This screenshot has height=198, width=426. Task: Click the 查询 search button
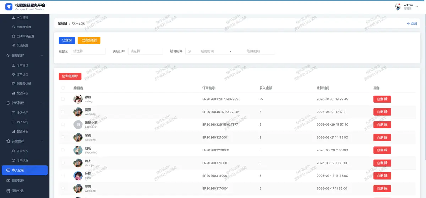point(67,41)
